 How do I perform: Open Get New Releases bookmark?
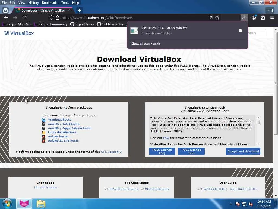click(112, 24)
